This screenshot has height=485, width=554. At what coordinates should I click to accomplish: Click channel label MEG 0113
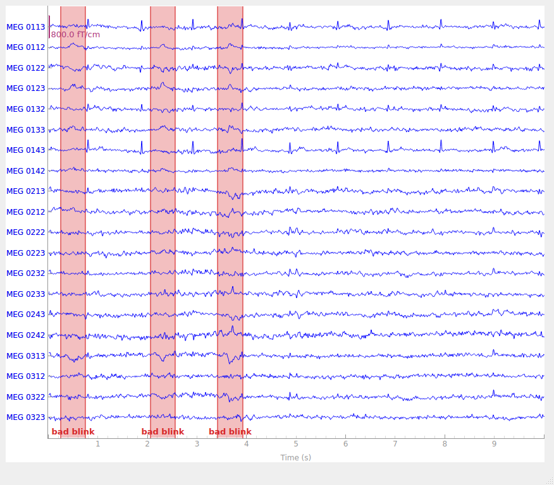pos(26,27)
